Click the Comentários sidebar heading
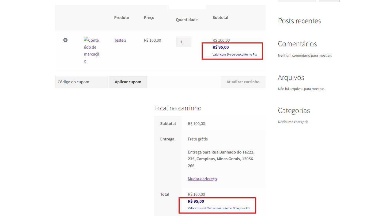This screenshot has height=220, width=386. coord(297,44)
